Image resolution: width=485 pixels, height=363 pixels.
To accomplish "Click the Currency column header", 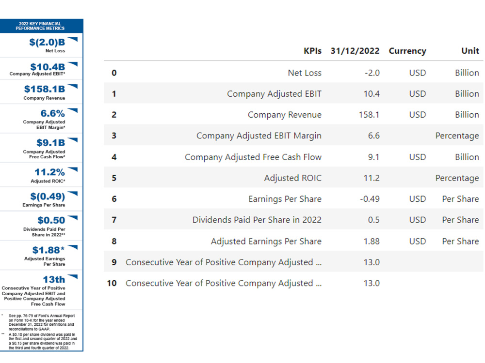I will (407, 51).
